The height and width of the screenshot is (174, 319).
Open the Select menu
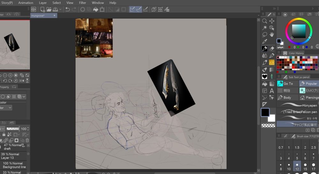56,3
